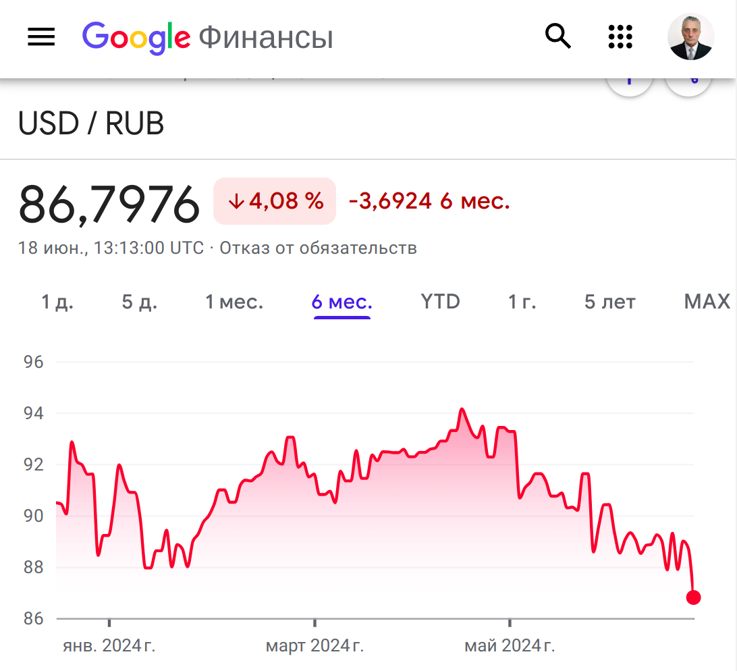The height and width of the screenshot is (671, 737).
Task: Switch to the 5 лет range
Action: (x=609, y=302)
